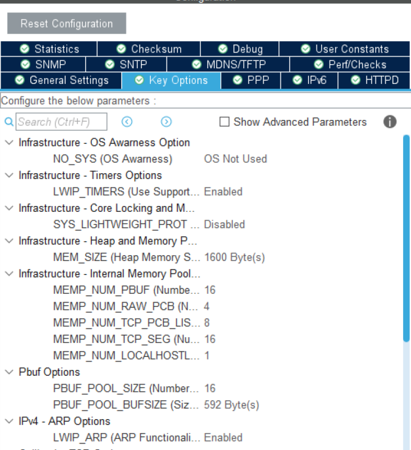Select the MEM_SIZE parameter row
The width and height of the screenshot is (411, 450).
pos(127,257)
